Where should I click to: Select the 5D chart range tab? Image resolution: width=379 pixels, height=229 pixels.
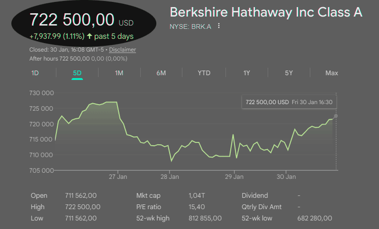coord(77,73)
